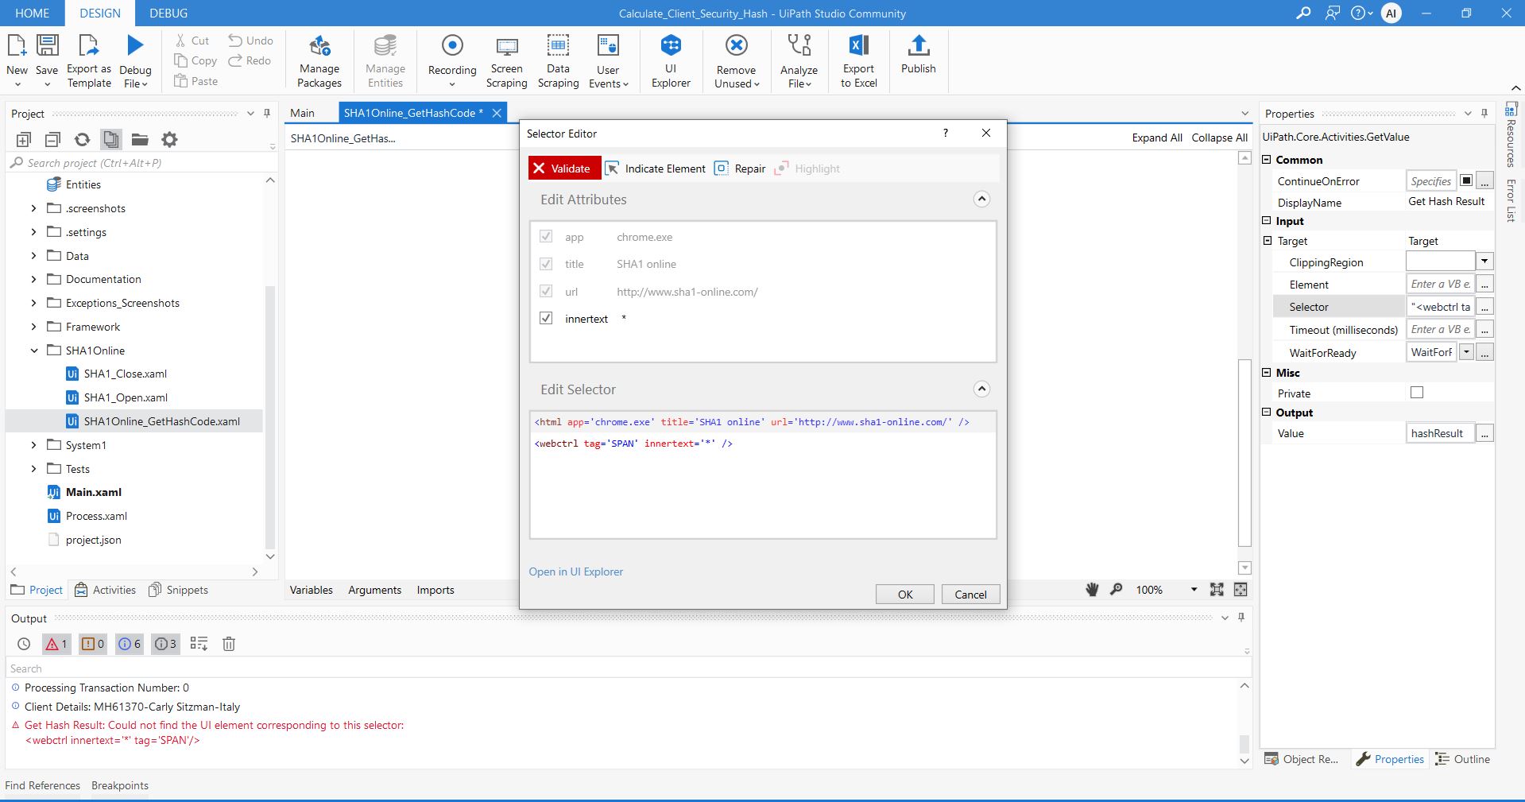Clear all Output panel messages
Viewport: 1525px width, 802px height.
click(229, 644)
